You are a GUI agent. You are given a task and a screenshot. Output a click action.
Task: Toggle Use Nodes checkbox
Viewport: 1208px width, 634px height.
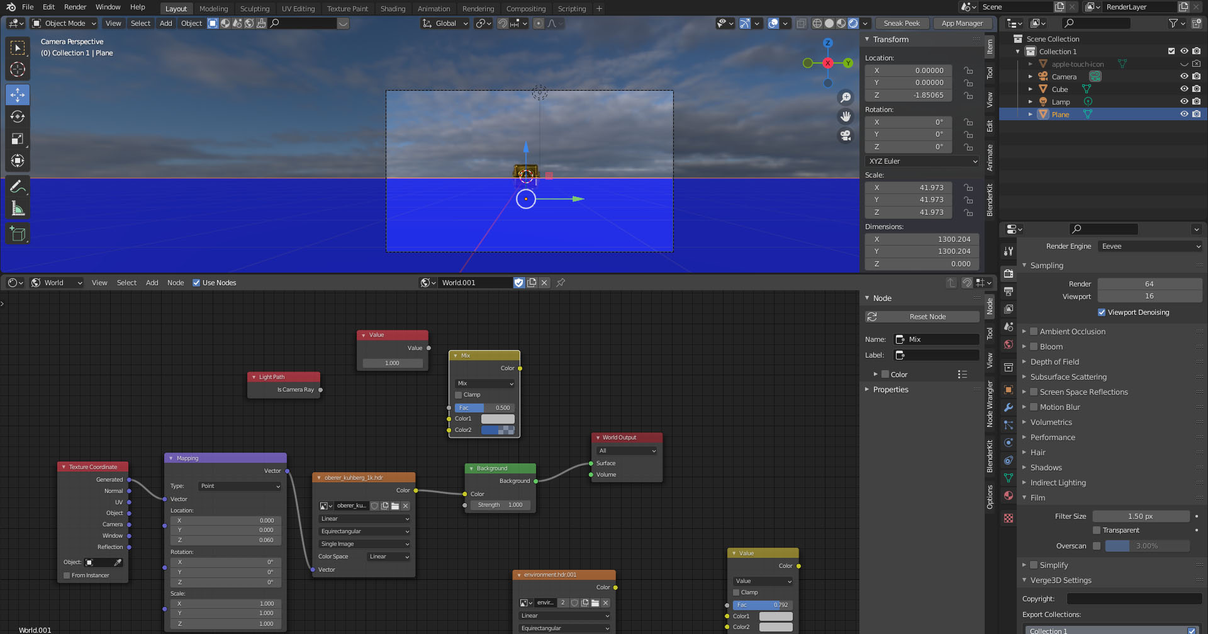[196, 283]
